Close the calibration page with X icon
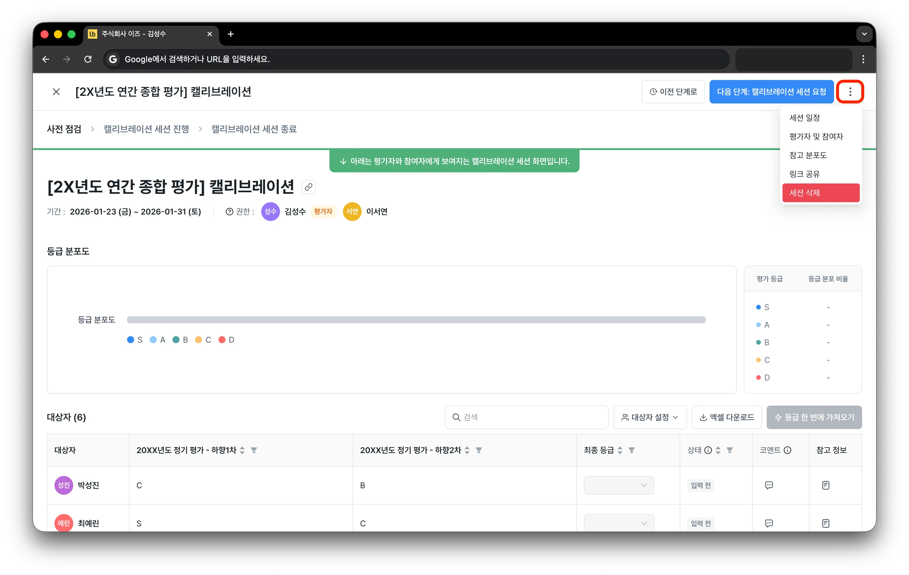909x575 pixels. [56, 91]
